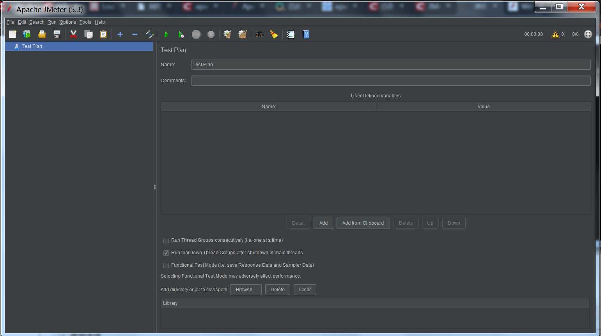Click the Clear results broom icon
This screenshot has width=601, height=336.
[x=227, y=34]
